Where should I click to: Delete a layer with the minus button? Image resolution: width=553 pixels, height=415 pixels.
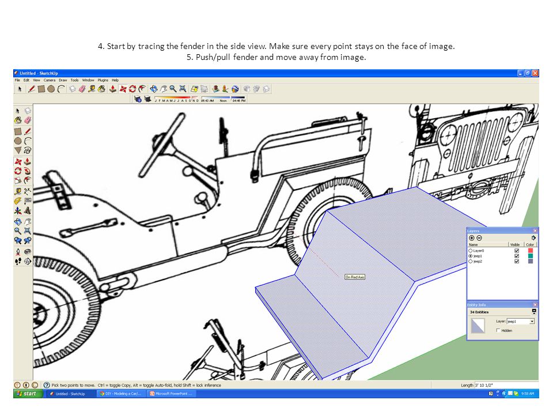[x=479, y=238]
